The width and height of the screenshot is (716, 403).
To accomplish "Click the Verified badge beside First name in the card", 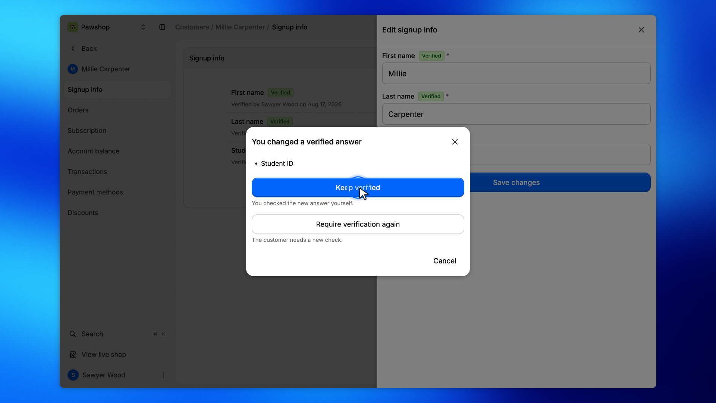I will click(280, 93).
